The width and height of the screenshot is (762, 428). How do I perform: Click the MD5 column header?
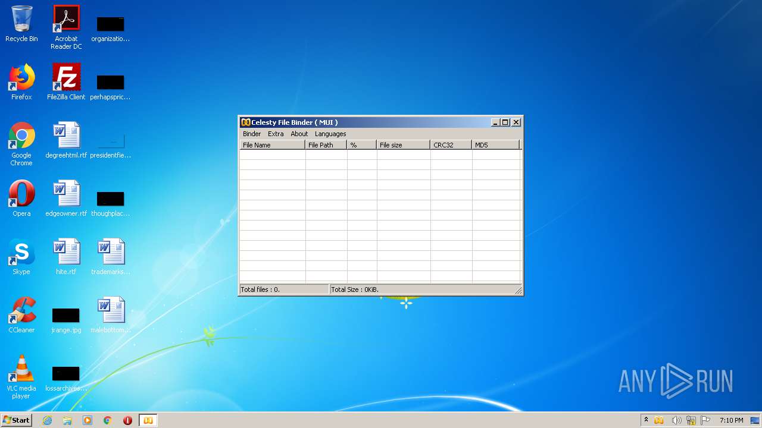pyautogui.click(x=496, y=145)
